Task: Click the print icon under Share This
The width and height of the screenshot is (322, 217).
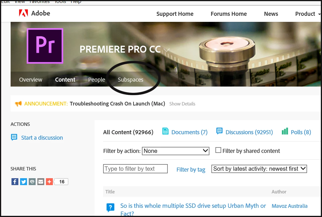Action: coord(32,182)
